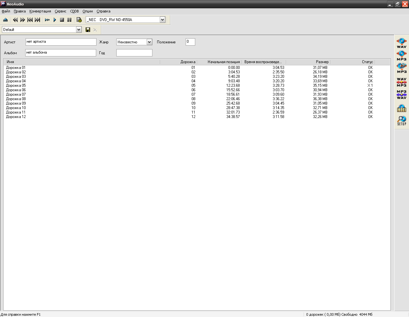Select the Дорожка 01 row

click(197, 68)
